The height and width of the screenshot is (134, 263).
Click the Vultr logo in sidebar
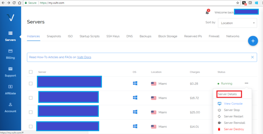tap(11, 18)
